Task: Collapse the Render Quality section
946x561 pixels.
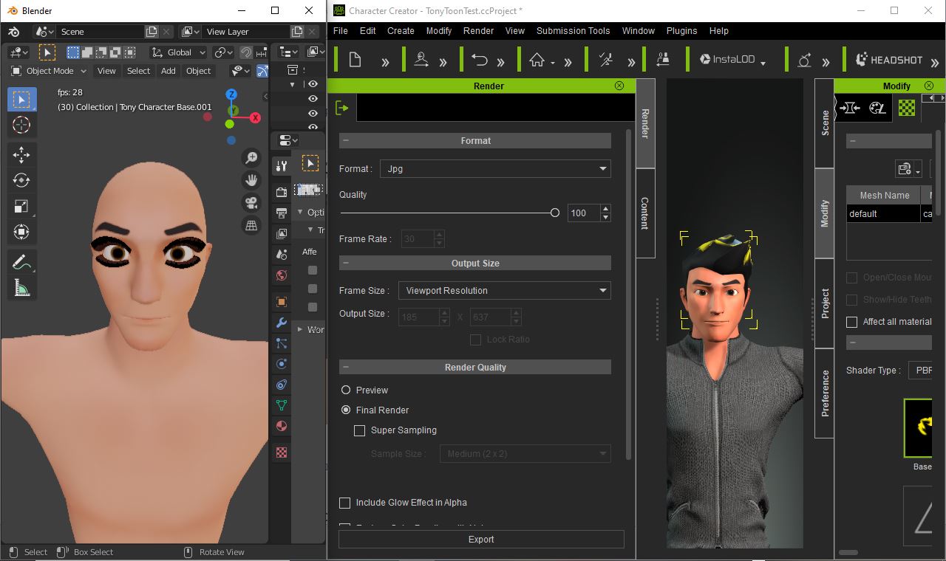Action: 346,367
